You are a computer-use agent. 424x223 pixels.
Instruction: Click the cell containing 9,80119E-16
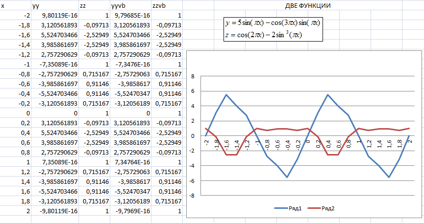[55, 15]
